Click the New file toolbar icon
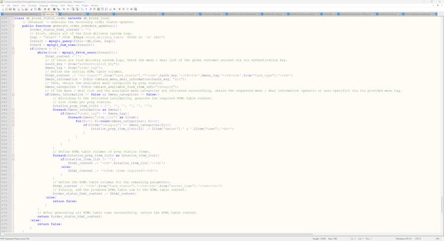444x241 pixels. 3,9
